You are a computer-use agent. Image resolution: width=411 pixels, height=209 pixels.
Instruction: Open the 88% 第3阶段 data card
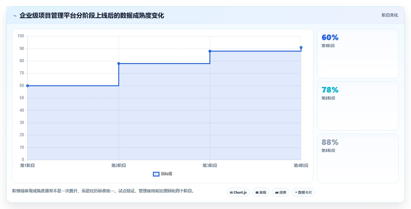pos(358,158)
